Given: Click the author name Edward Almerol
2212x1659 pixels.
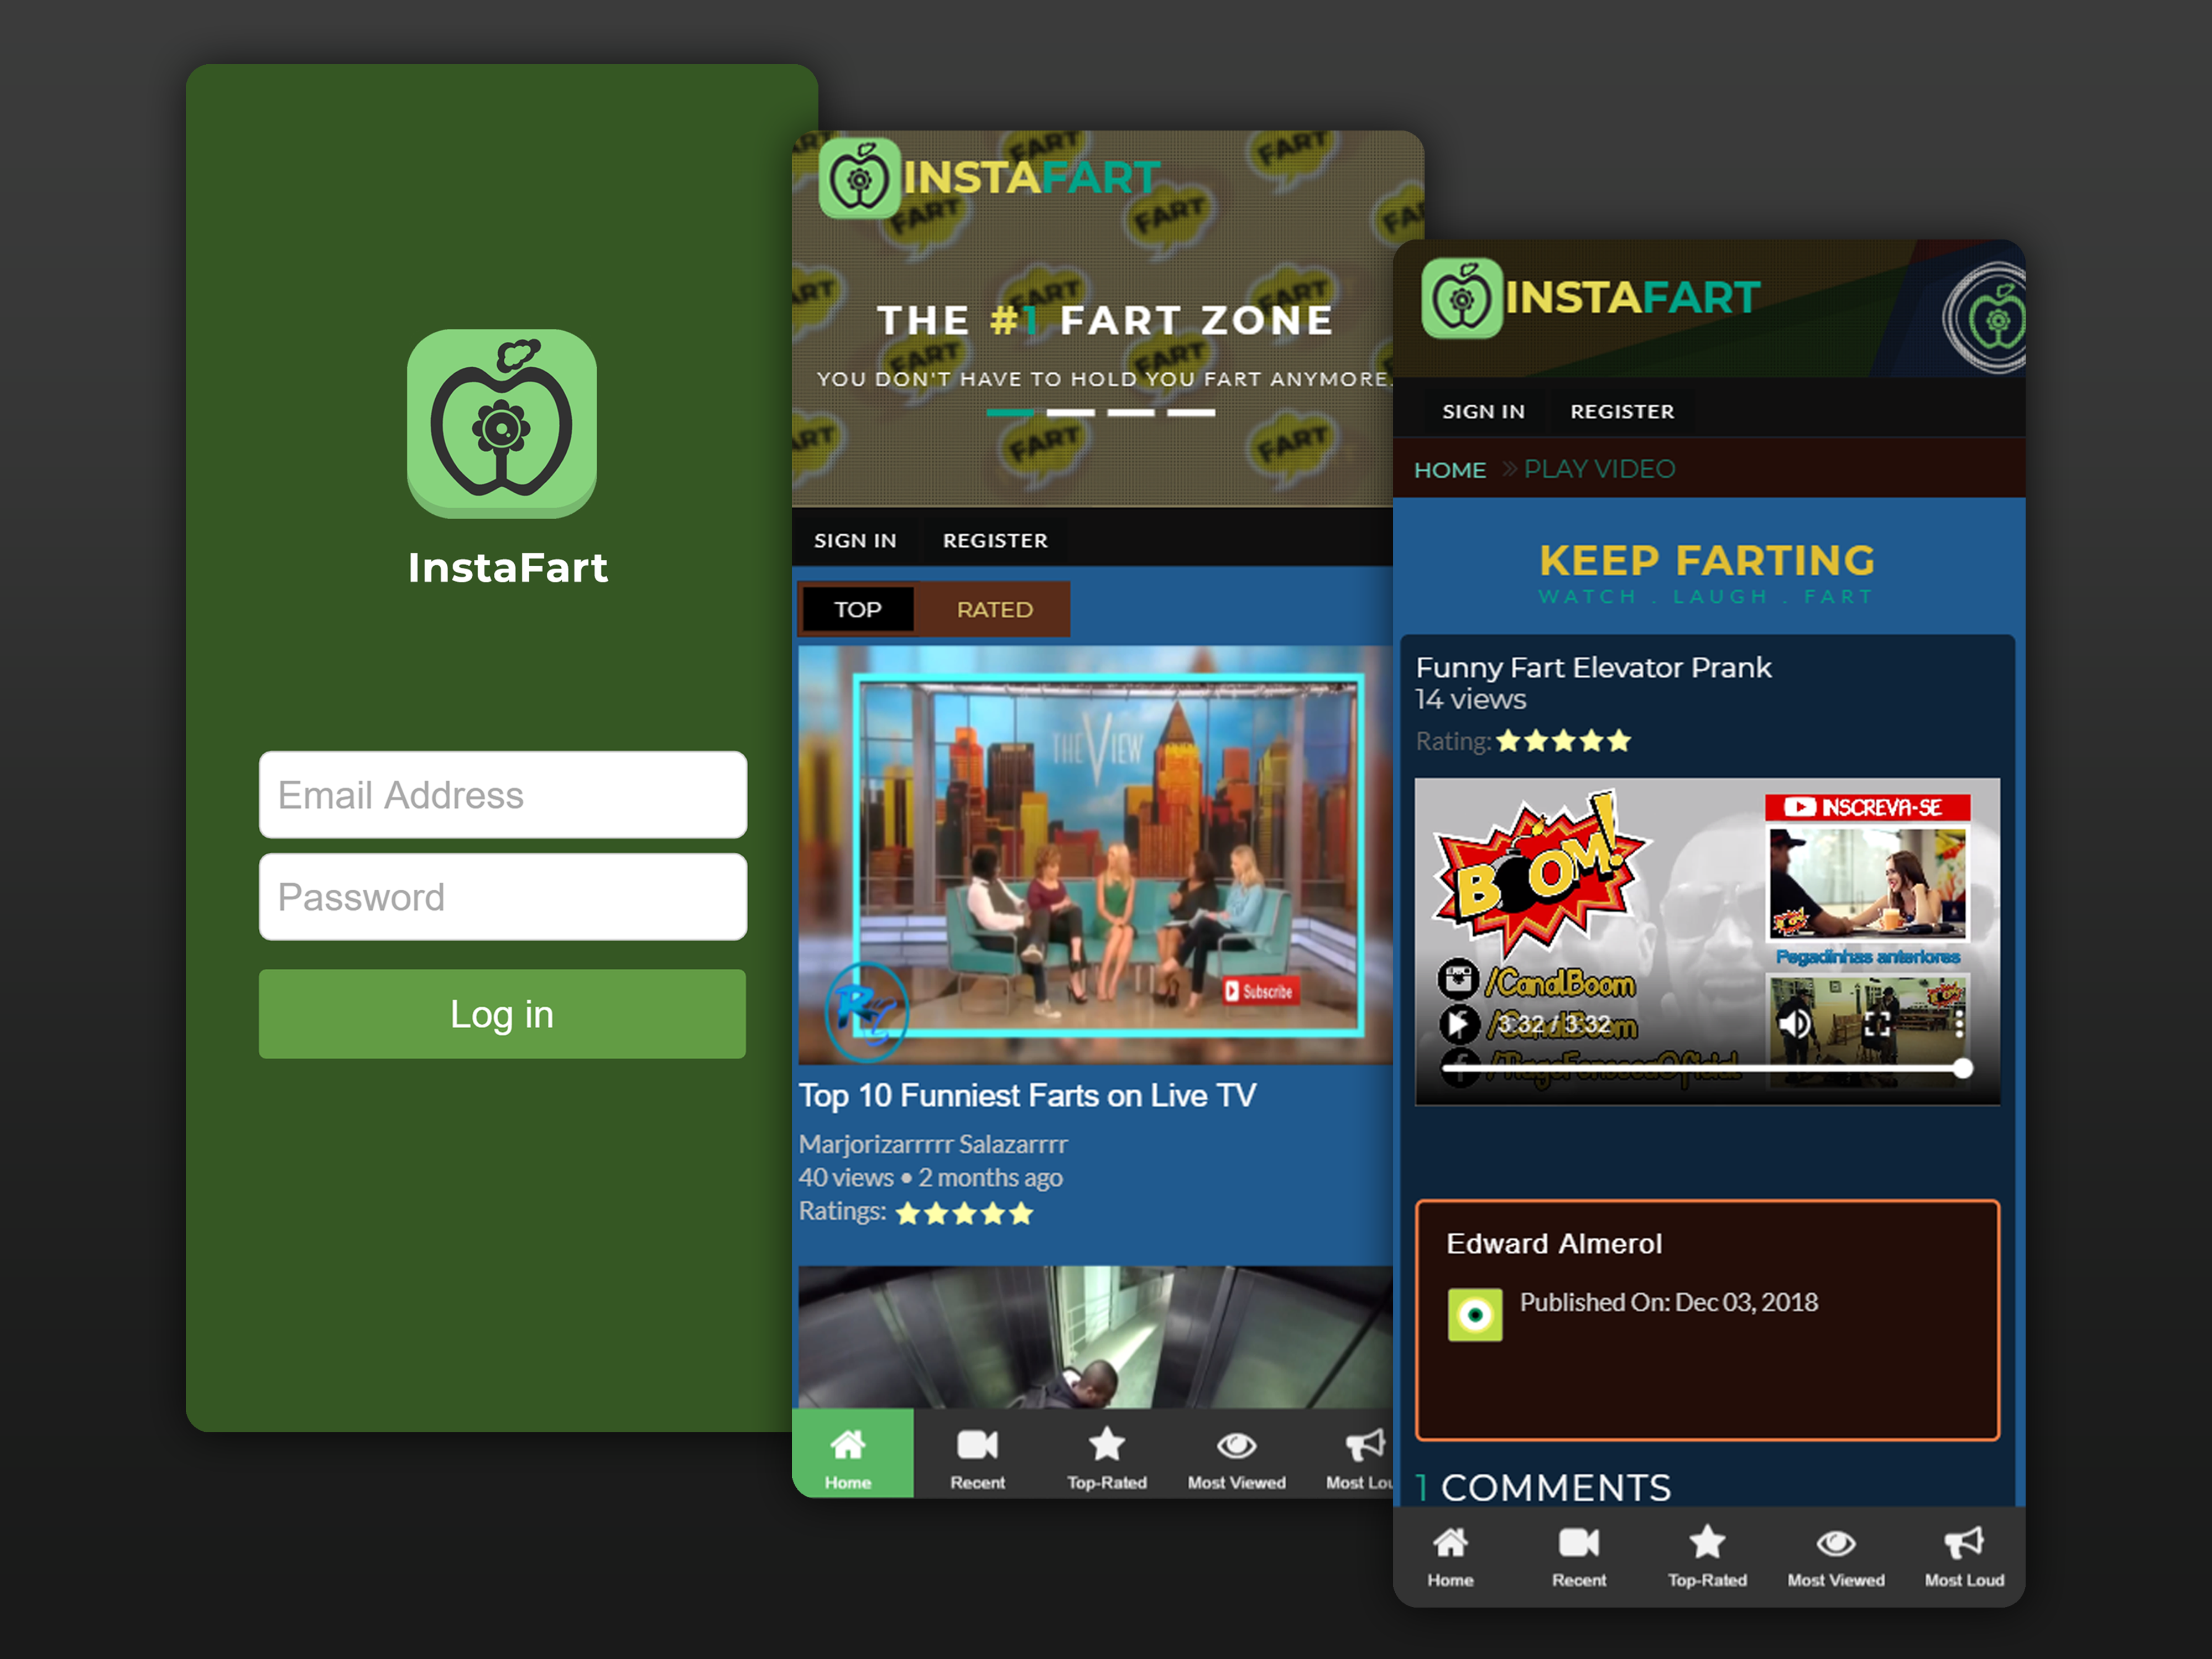Looking at the screenshot, I should coord(1554,1243).
